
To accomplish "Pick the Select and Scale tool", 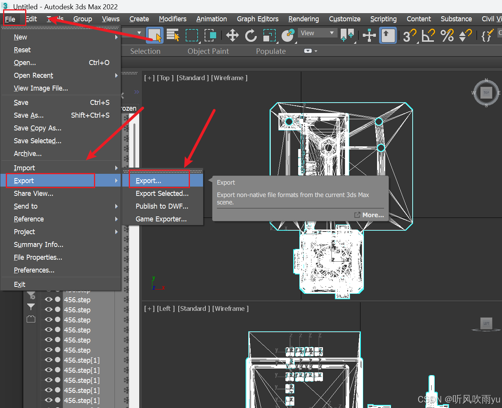I will click(270, 35).
